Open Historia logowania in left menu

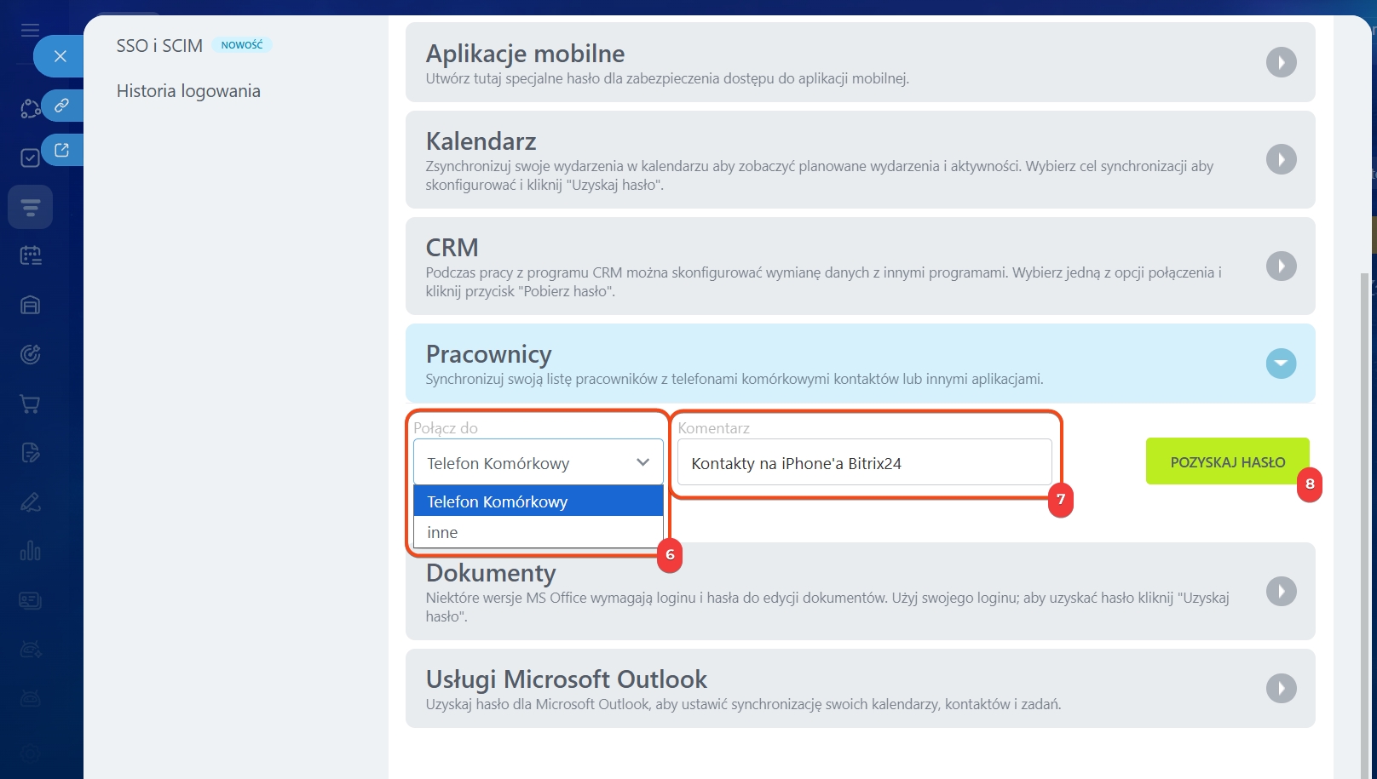click(188, 91)
